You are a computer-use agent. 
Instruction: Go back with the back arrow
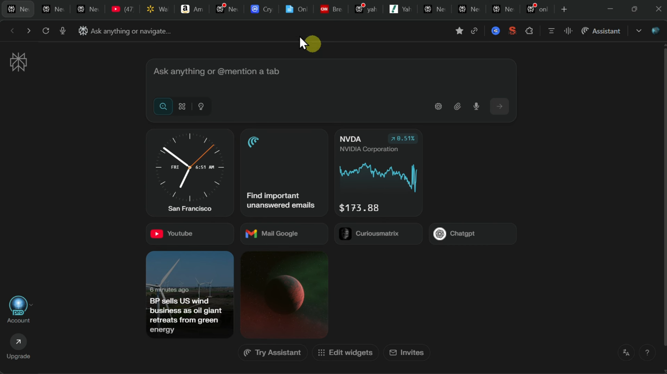[12, 31]
